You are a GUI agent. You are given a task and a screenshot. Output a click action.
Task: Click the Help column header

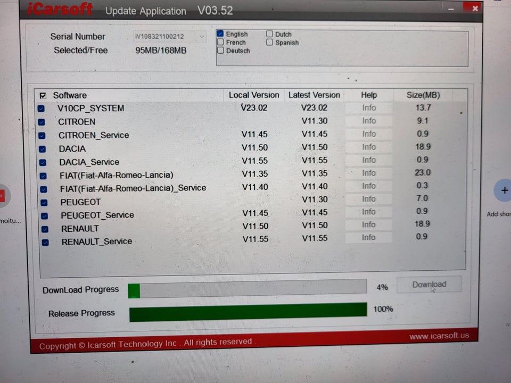tap(368, 95)
